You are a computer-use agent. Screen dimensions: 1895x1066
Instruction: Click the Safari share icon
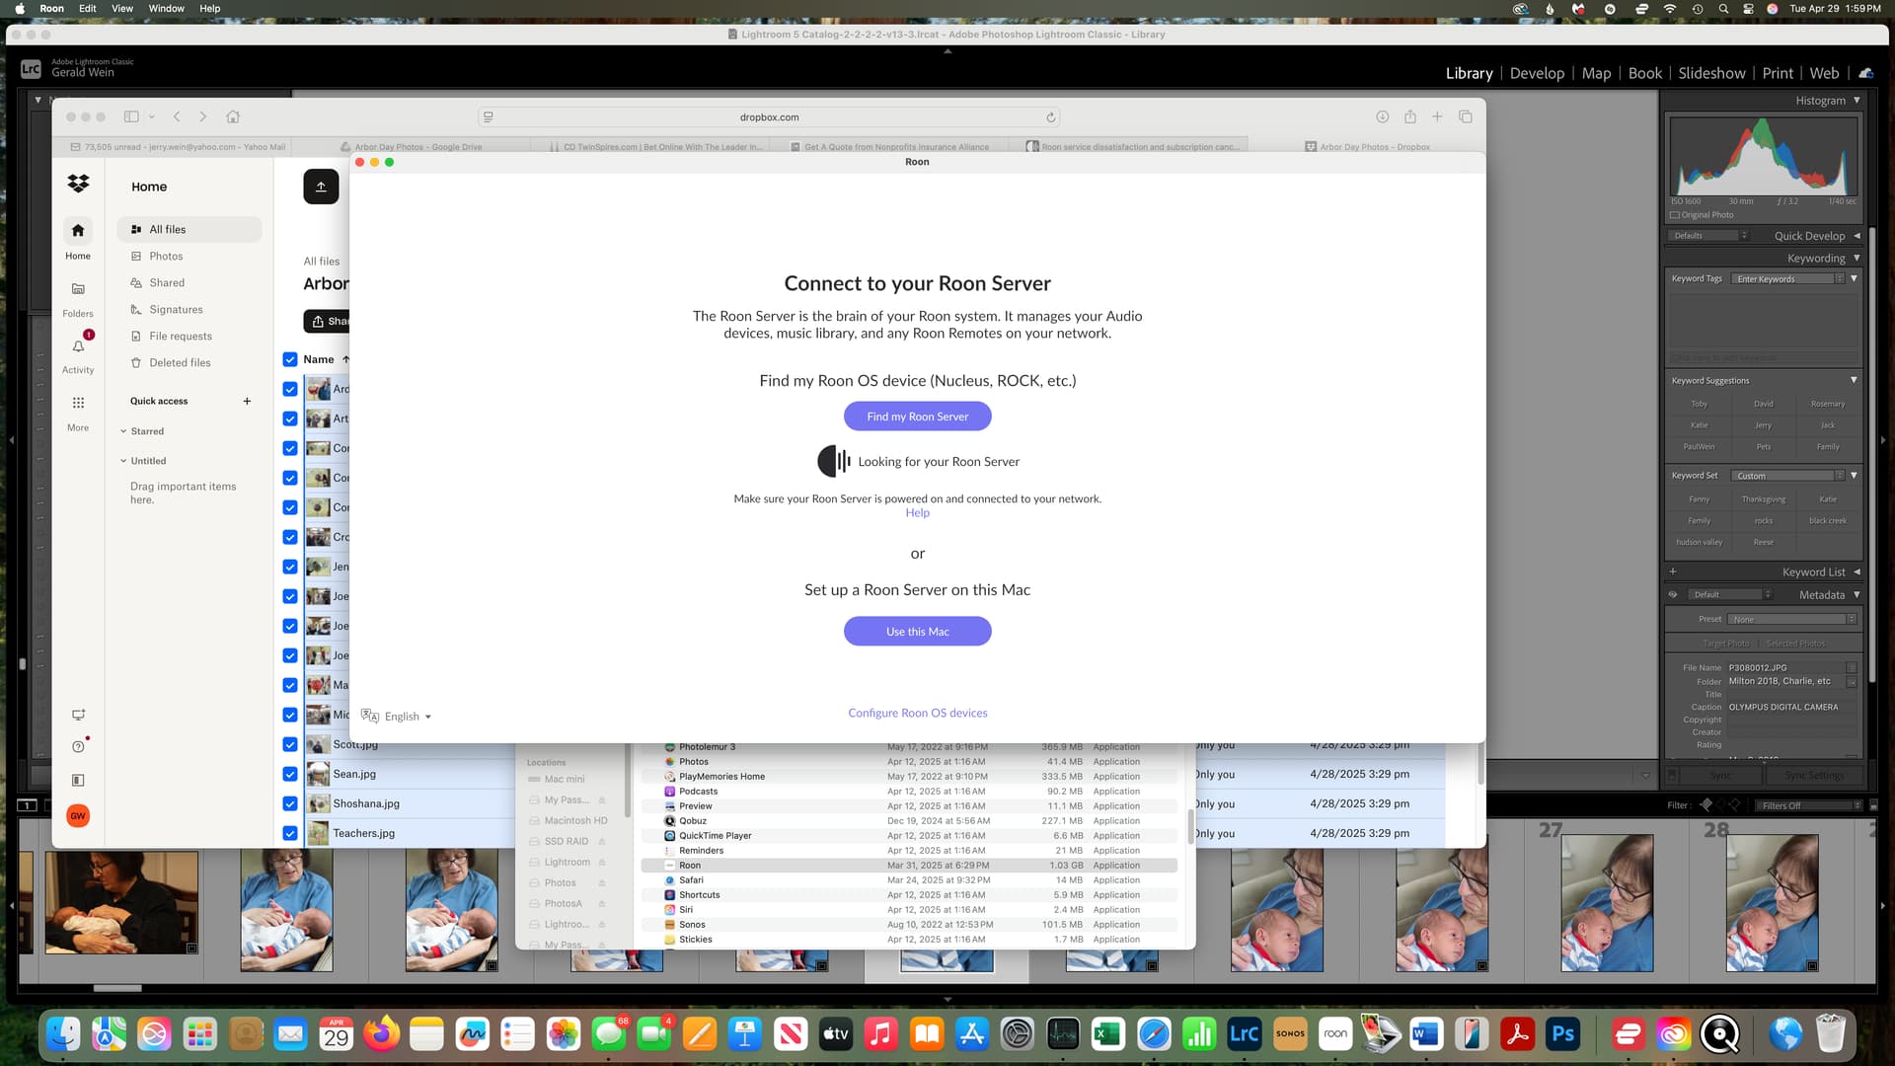[1409, 116]
